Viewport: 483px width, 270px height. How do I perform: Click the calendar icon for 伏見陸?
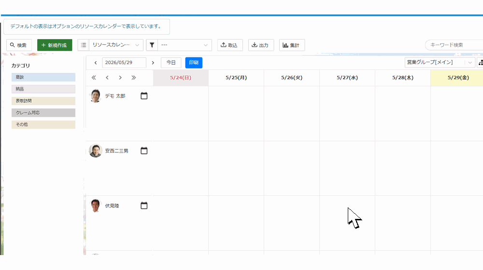(144, 206)
